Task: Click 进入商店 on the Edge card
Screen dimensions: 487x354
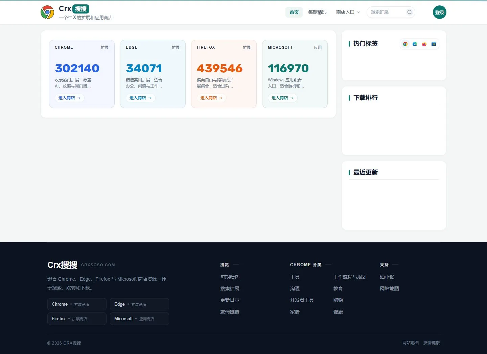Action: pos(140,98)
